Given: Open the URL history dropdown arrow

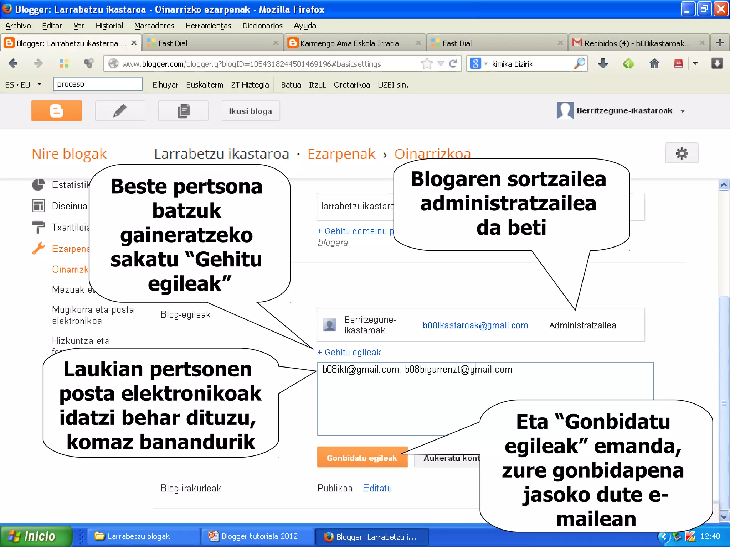Looking at the screenshot, I should [441, 63].
